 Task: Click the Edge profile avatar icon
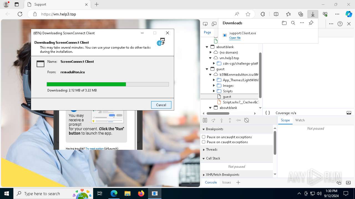(x=6, y=4)
